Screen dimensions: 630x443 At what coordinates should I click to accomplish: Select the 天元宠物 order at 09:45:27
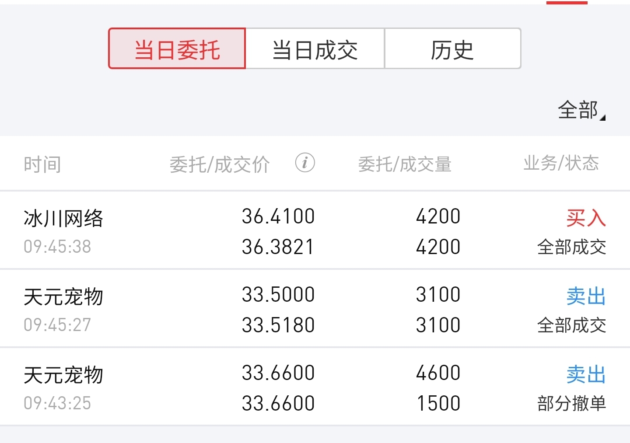[315, 309]
